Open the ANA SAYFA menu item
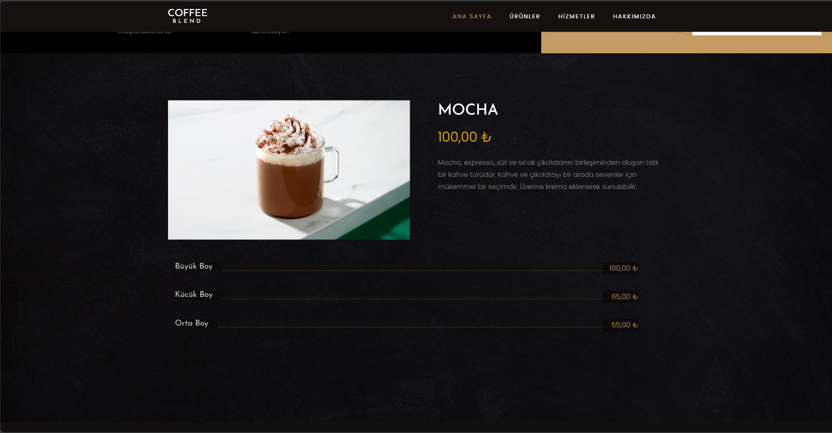This screenshot has width=832, height=433. 472,17
